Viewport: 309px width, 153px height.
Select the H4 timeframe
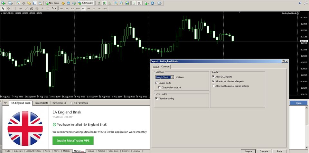pos(89,8)
